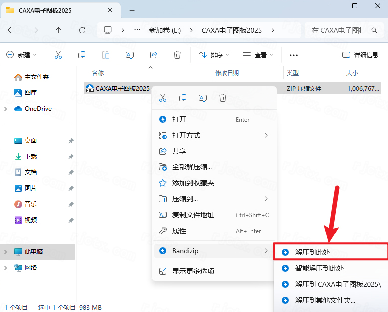Viewport: 388px width, 312px height.
Task: Click the search box for CAXA电子图板
Action: pyautogui.click(x=343, y=30)
